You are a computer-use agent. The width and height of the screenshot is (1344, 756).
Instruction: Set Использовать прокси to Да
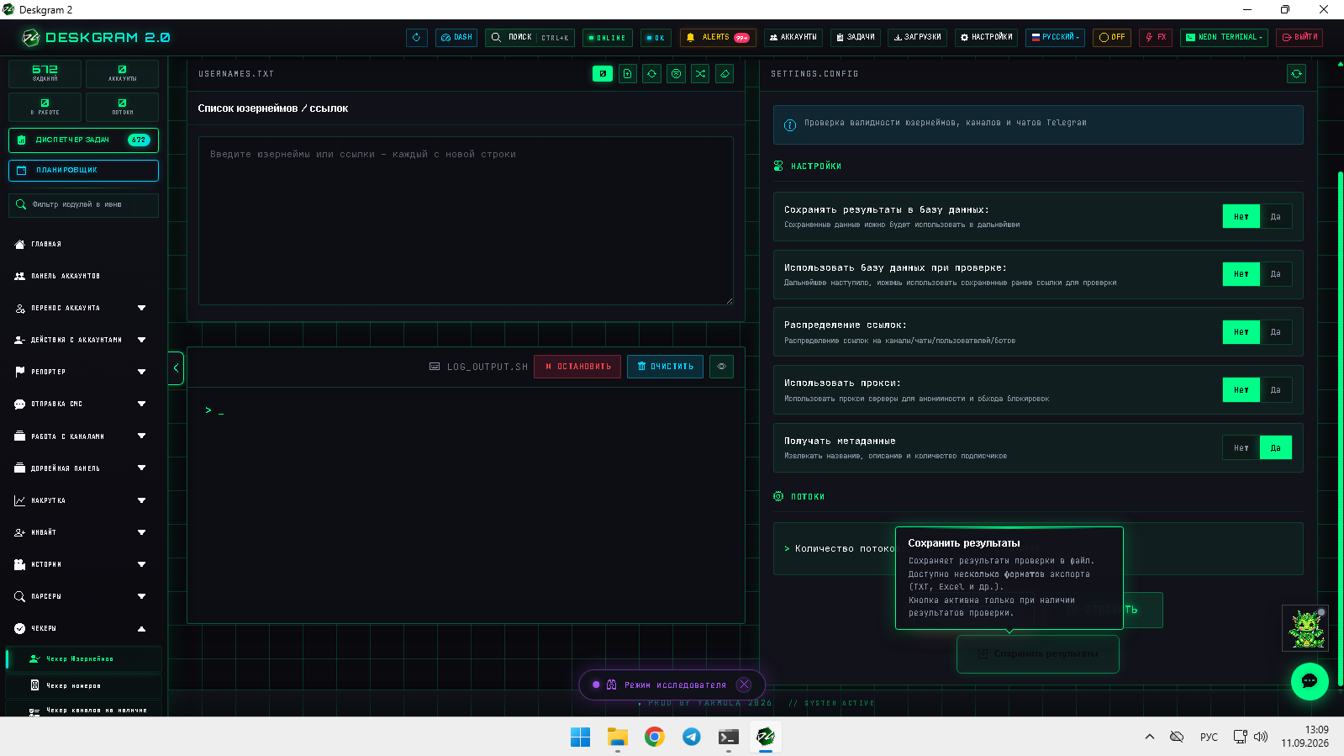[x=1276, y=390]
